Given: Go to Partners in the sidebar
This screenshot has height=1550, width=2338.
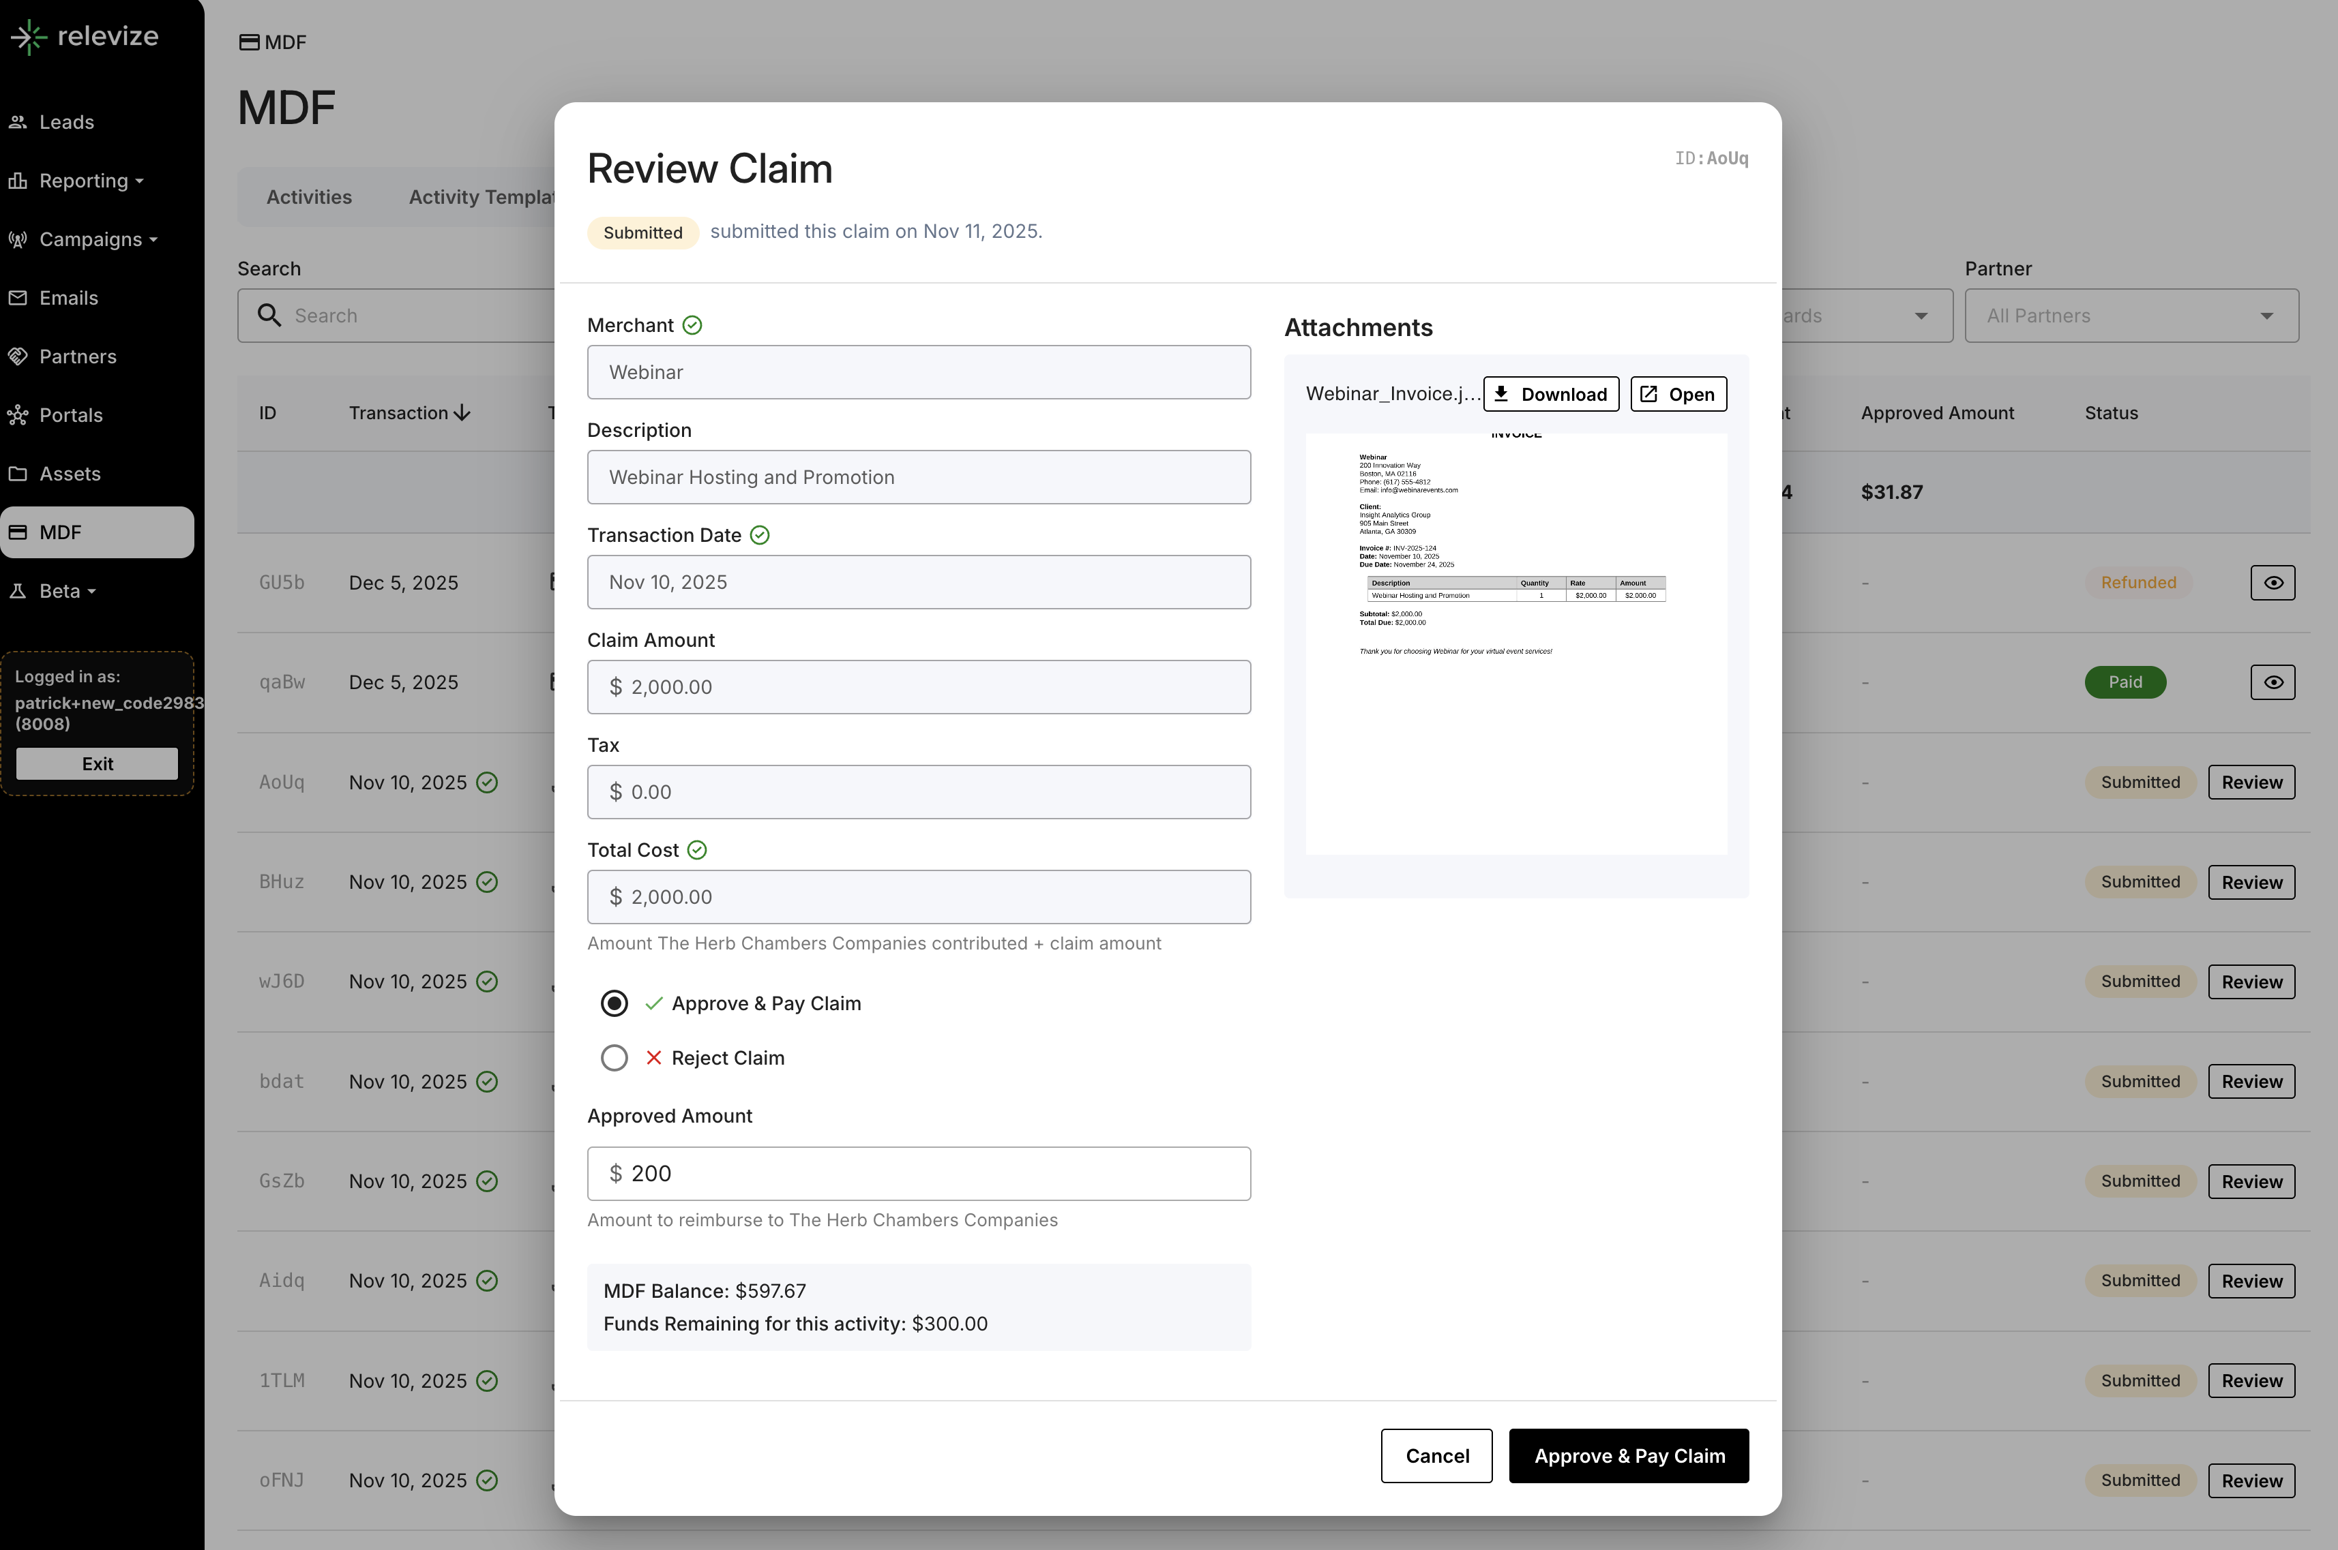Looking at the screenshot, I should (x=77, y=357).
